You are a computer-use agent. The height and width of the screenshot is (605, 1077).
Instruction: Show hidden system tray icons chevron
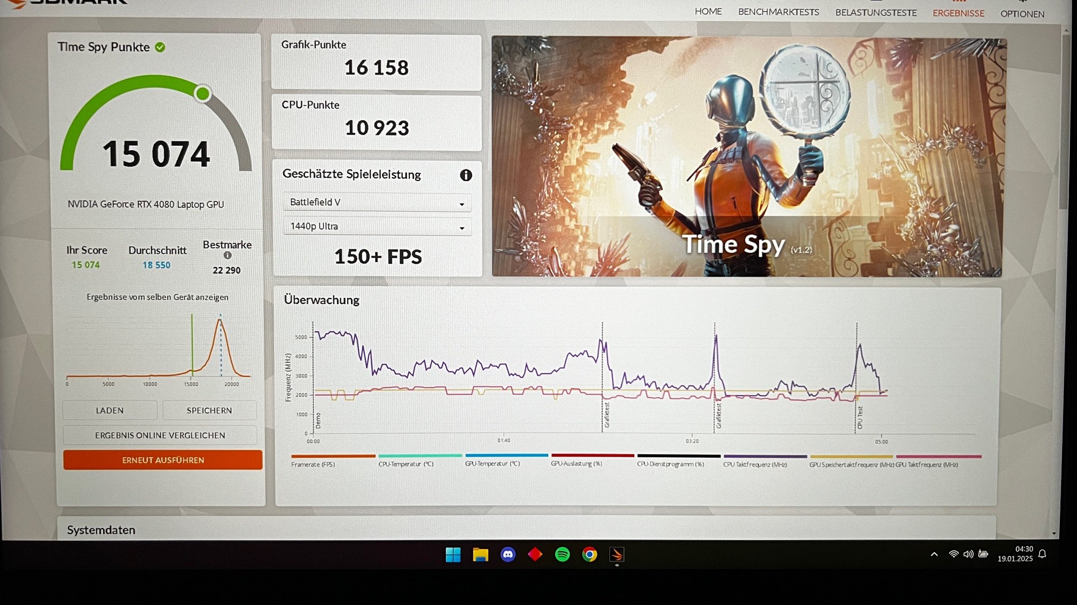pos(934,554)
